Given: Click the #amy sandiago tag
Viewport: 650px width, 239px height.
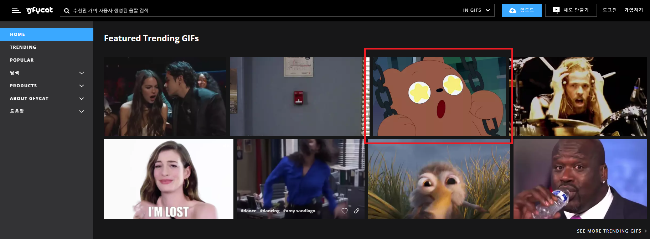Looking at the screenshot, I should [x=299, y=211].
